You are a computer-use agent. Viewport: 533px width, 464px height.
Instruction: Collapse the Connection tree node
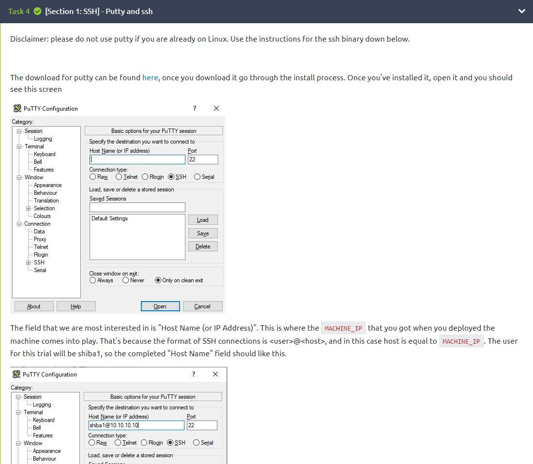click(19, 224)
